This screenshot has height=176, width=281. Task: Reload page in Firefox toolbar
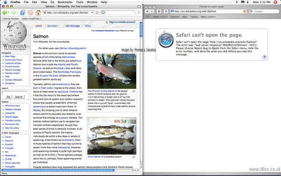coord(22,13)
